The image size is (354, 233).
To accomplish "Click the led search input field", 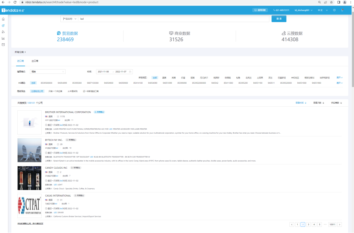I will (174, 19).
